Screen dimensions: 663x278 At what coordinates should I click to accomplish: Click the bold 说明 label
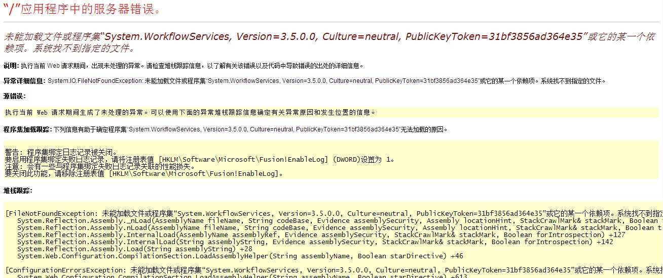[10, 66]
